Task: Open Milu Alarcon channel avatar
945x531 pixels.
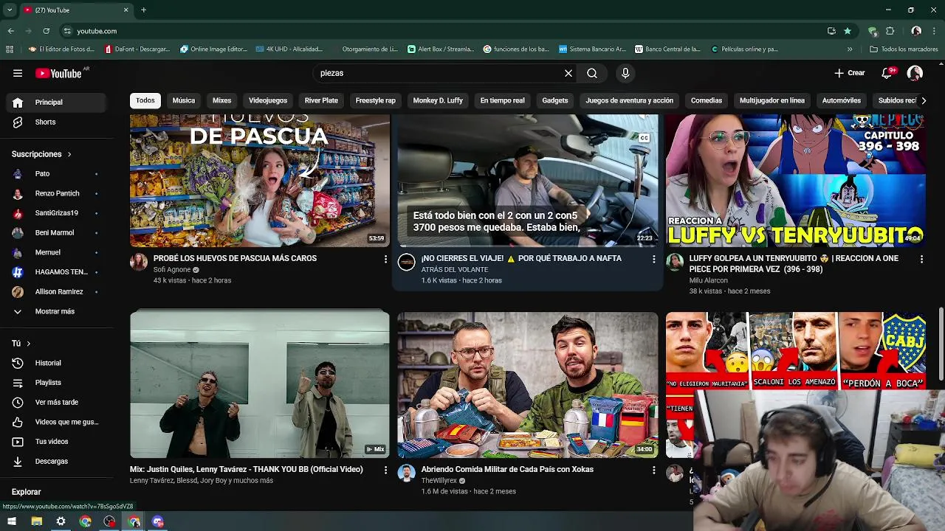Action: pos(675,262)
